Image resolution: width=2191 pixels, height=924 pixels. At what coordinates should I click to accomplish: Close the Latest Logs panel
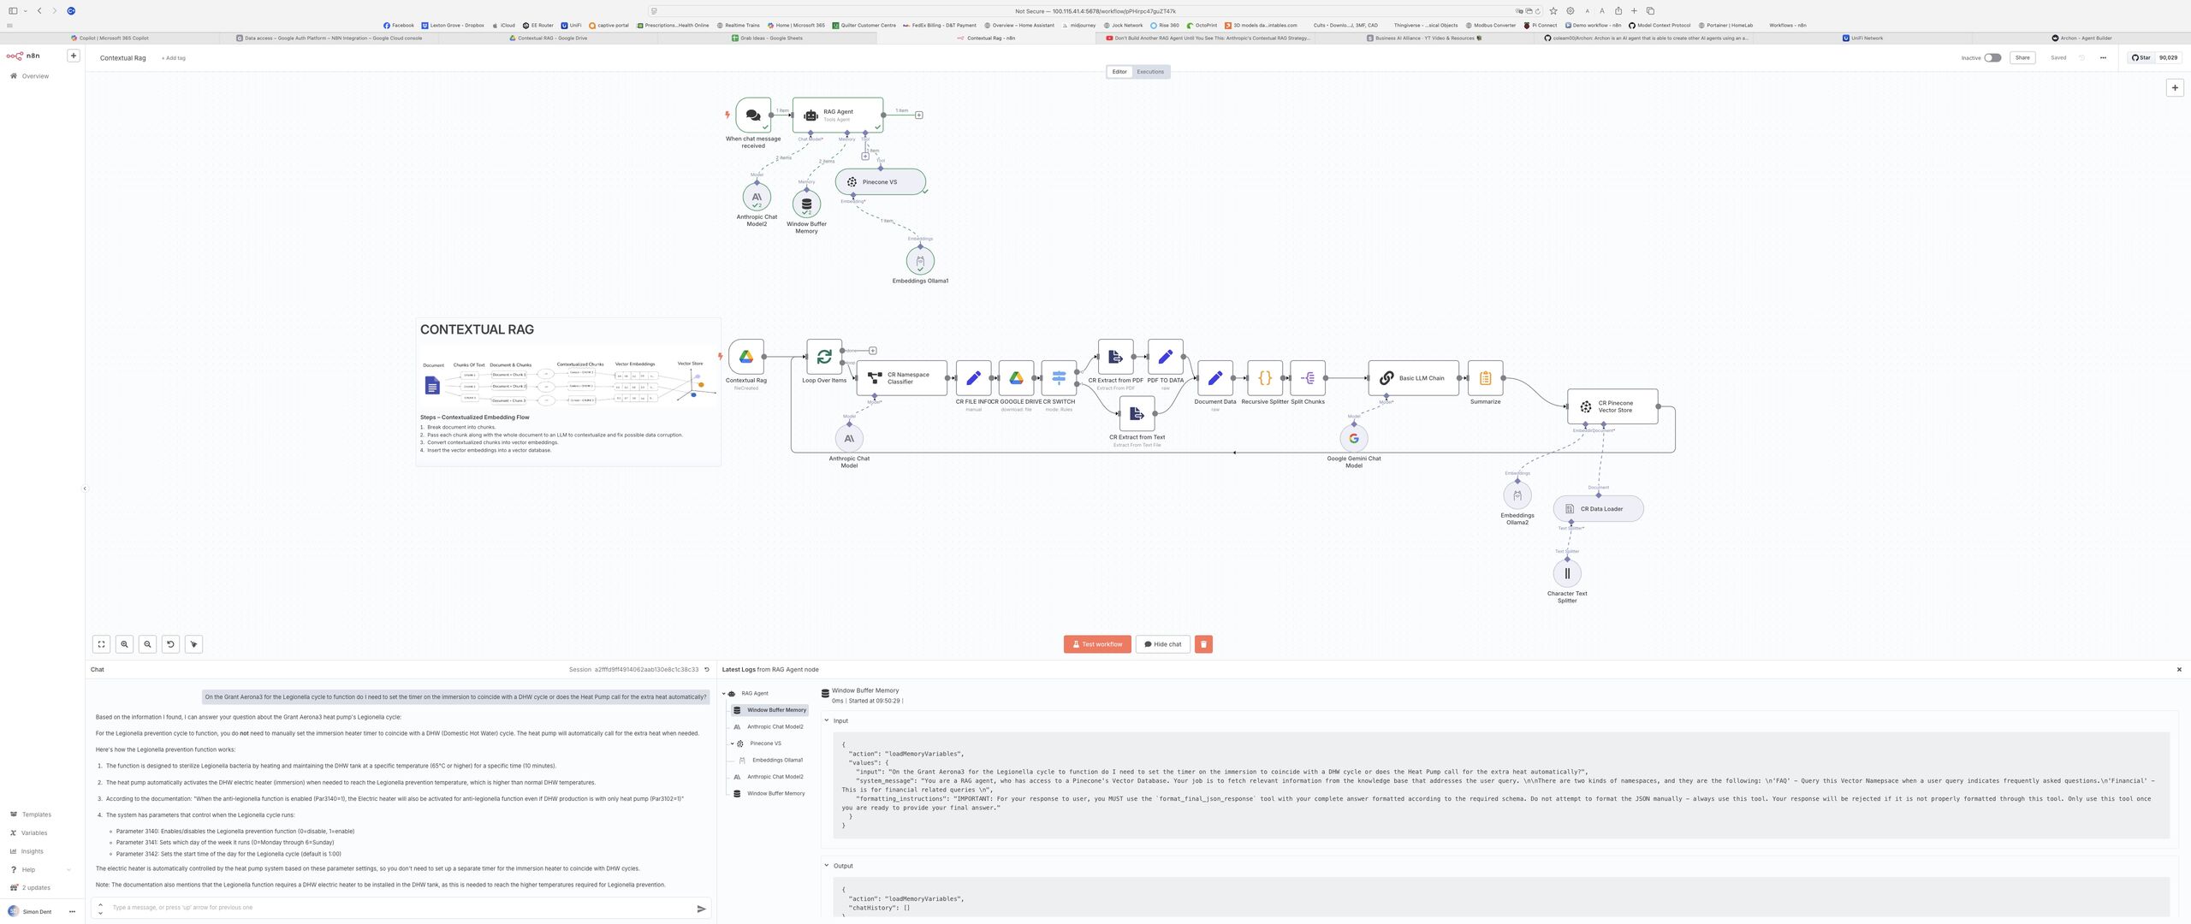click(2179, 670)
